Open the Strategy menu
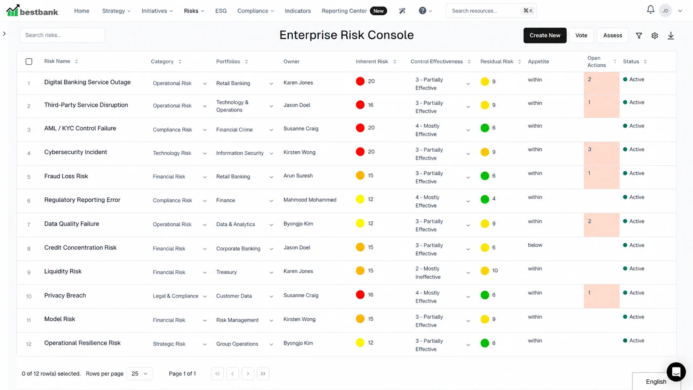 pyautogui.click(x=116, y=11)
